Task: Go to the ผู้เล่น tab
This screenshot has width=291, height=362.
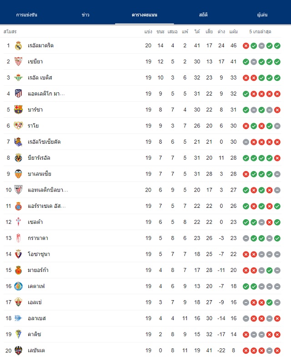Action: pos(262,15)
